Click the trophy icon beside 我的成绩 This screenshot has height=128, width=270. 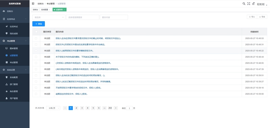tap(6, 33)
